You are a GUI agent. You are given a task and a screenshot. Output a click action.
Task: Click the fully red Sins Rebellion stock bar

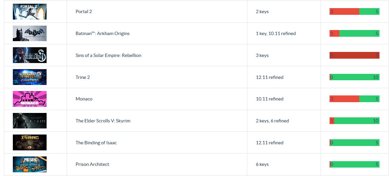coord(354,55)
